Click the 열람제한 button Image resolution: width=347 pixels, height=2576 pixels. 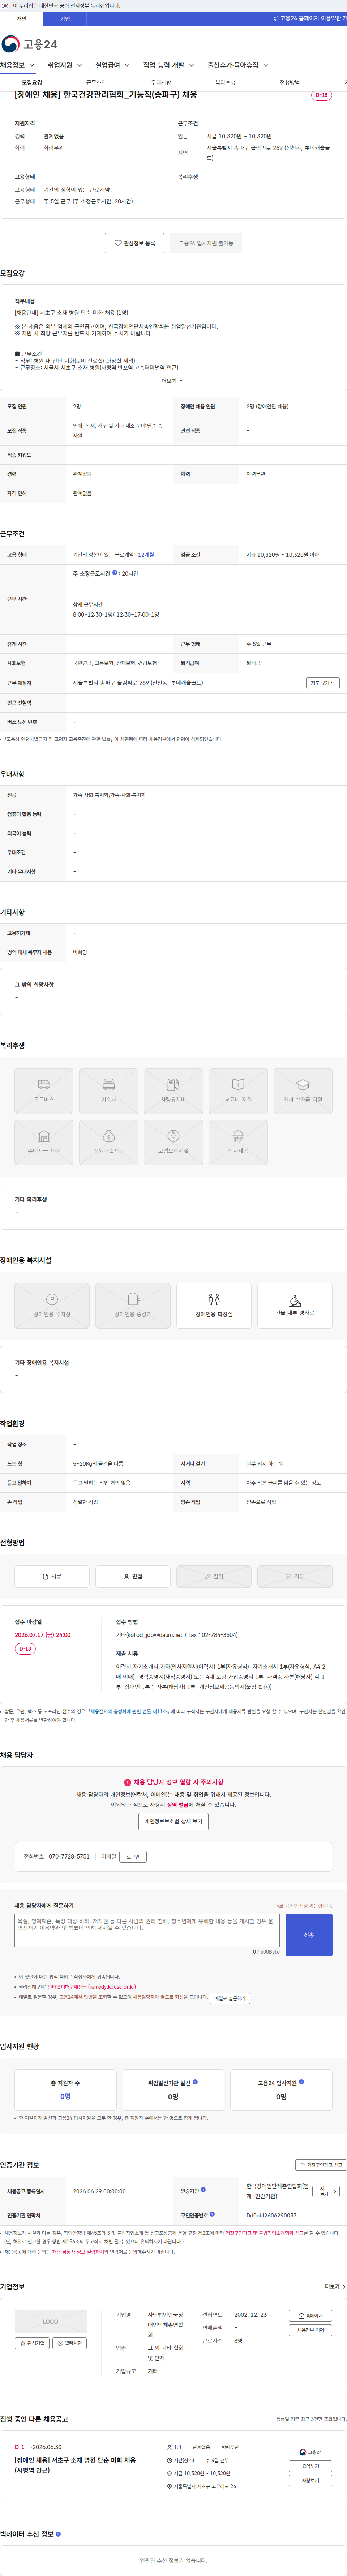coord(70,2342)
